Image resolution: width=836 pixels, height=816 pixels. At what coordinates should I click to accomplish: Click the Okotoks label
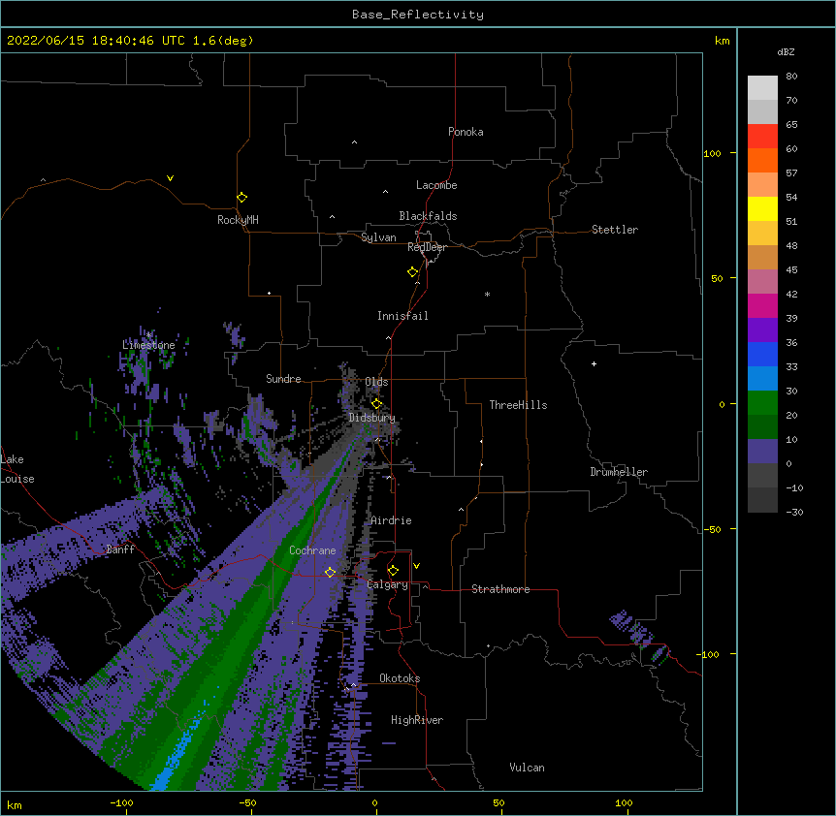point(400,678)
